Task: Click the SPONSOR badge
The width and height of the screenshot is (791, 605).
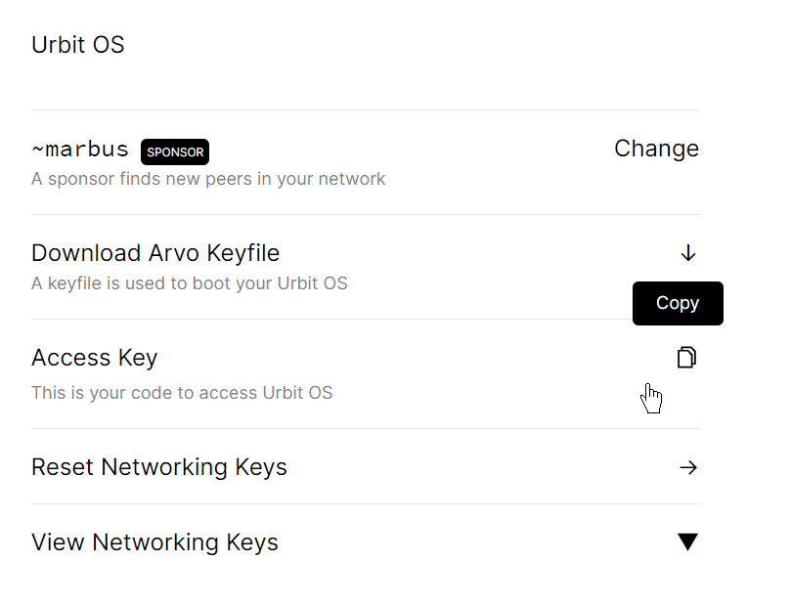Action: [x=175, y=151]
